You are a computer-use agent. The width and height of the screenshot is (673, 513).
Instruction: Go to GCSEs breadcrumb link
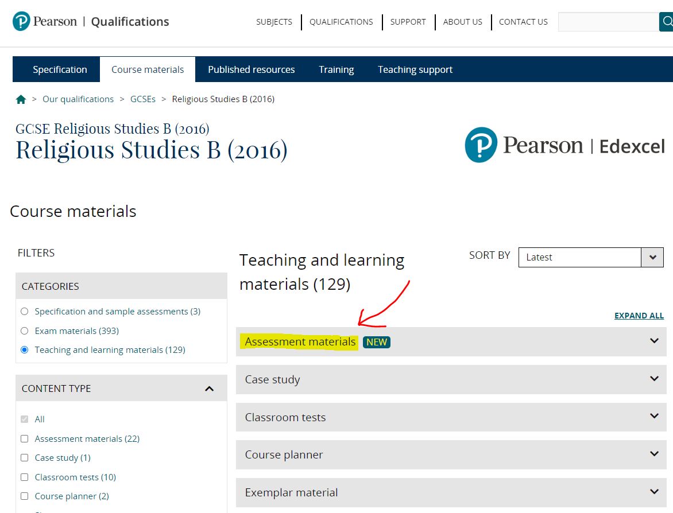click(x=142, y=99)
